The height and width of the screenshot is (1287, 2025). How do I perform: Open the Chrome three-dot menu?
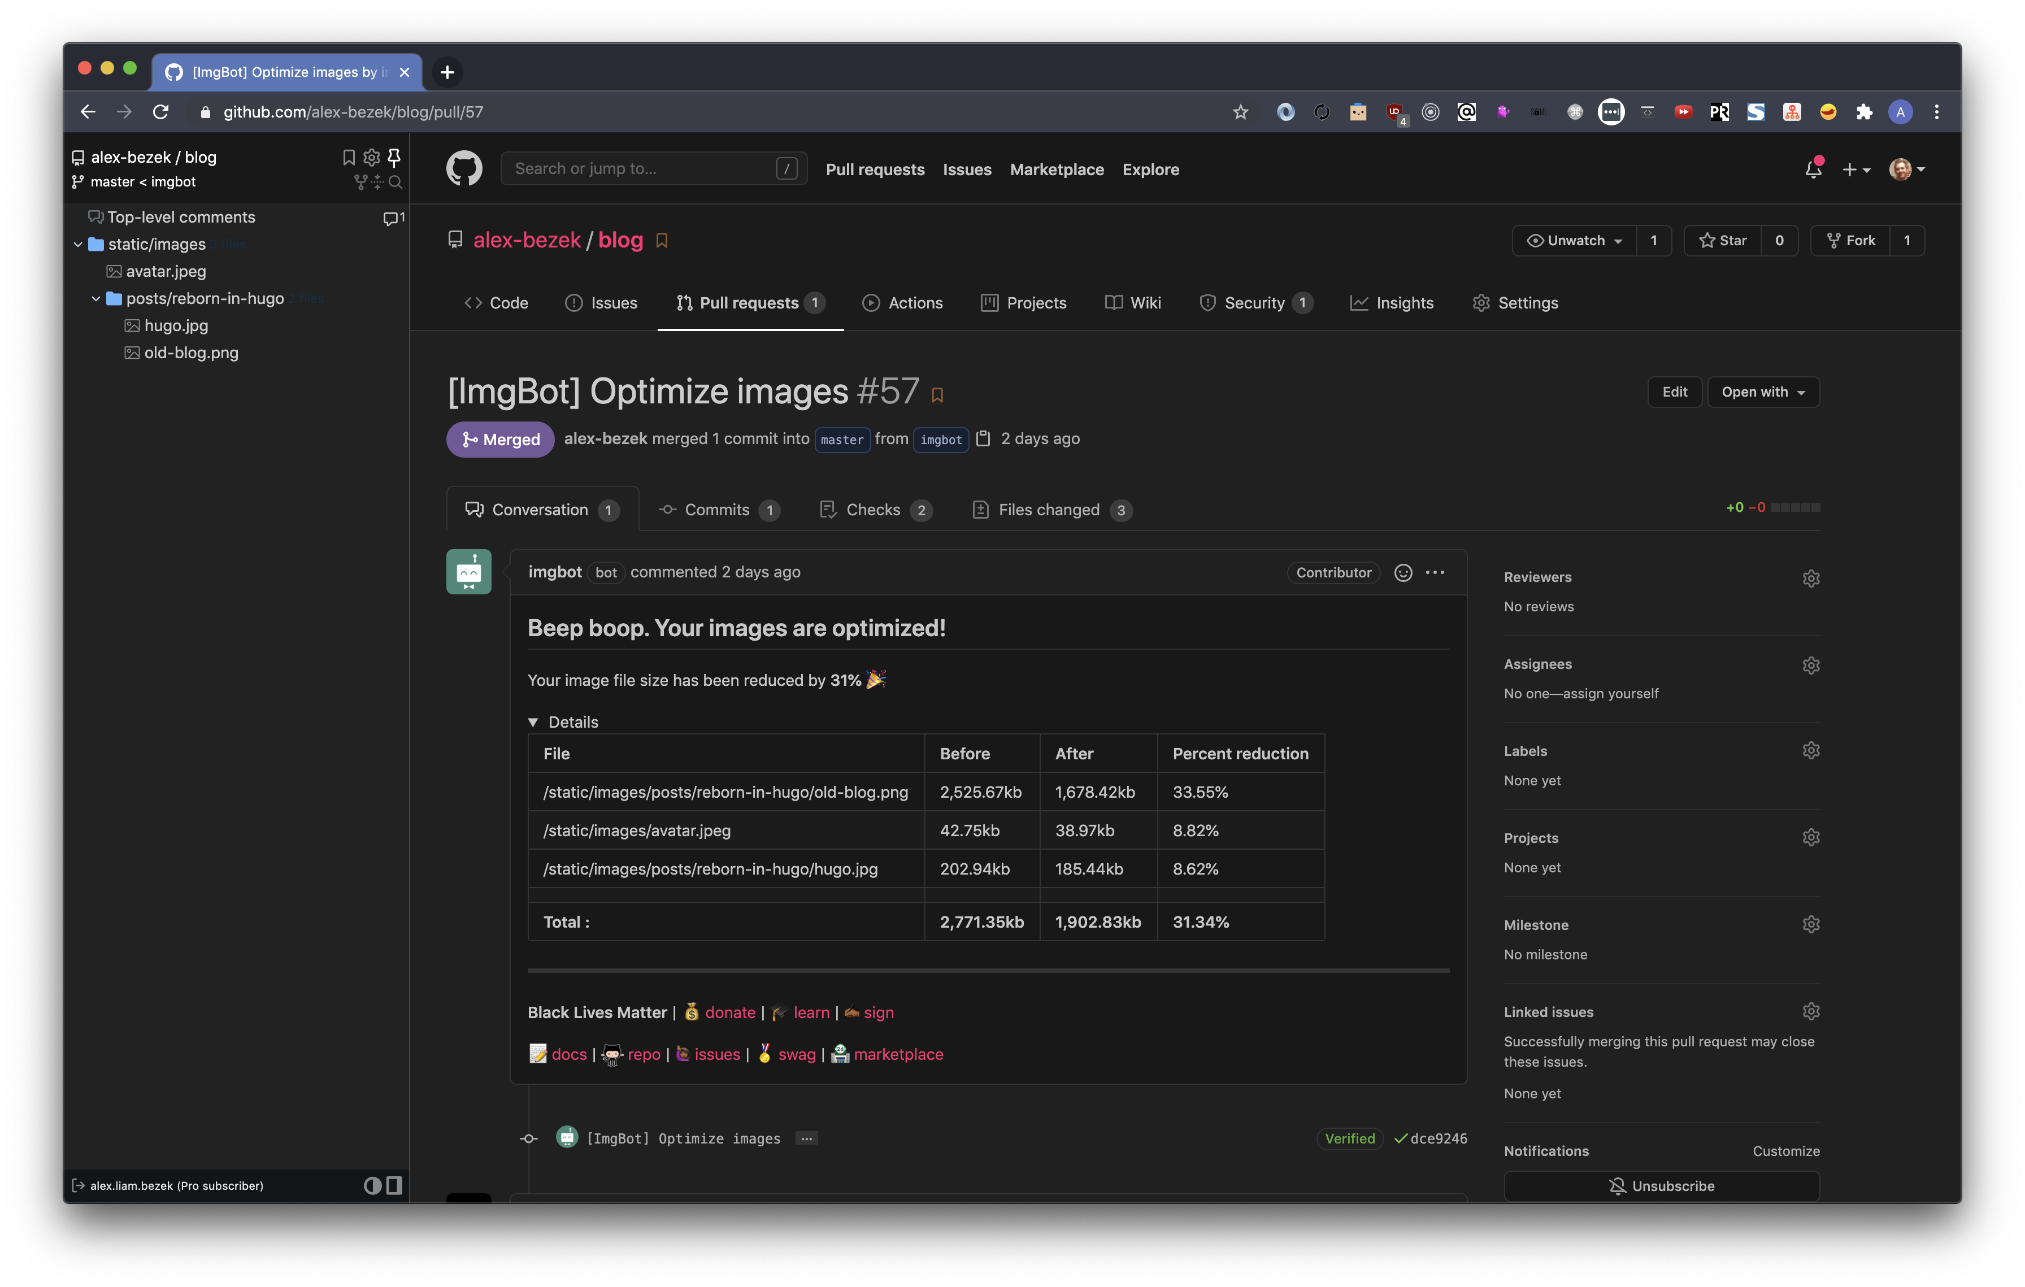point(1937,112)
